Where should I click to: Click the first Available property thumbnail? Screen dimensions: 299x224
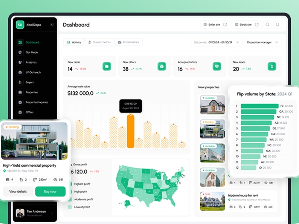[212, 105]
